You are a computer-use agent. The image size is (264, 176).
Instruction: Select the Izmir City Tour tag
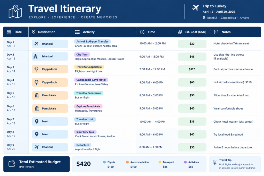(x=85, y=132)
